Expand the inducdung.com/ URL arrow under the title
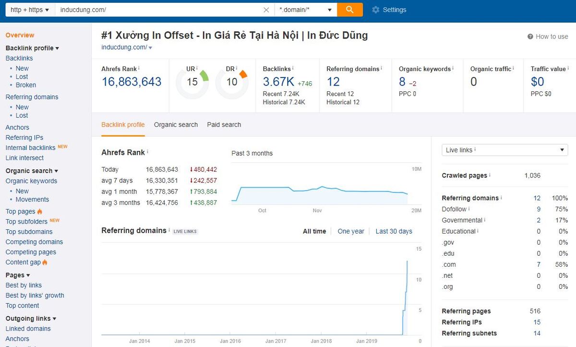576x347 pixels. coord(150,48)
